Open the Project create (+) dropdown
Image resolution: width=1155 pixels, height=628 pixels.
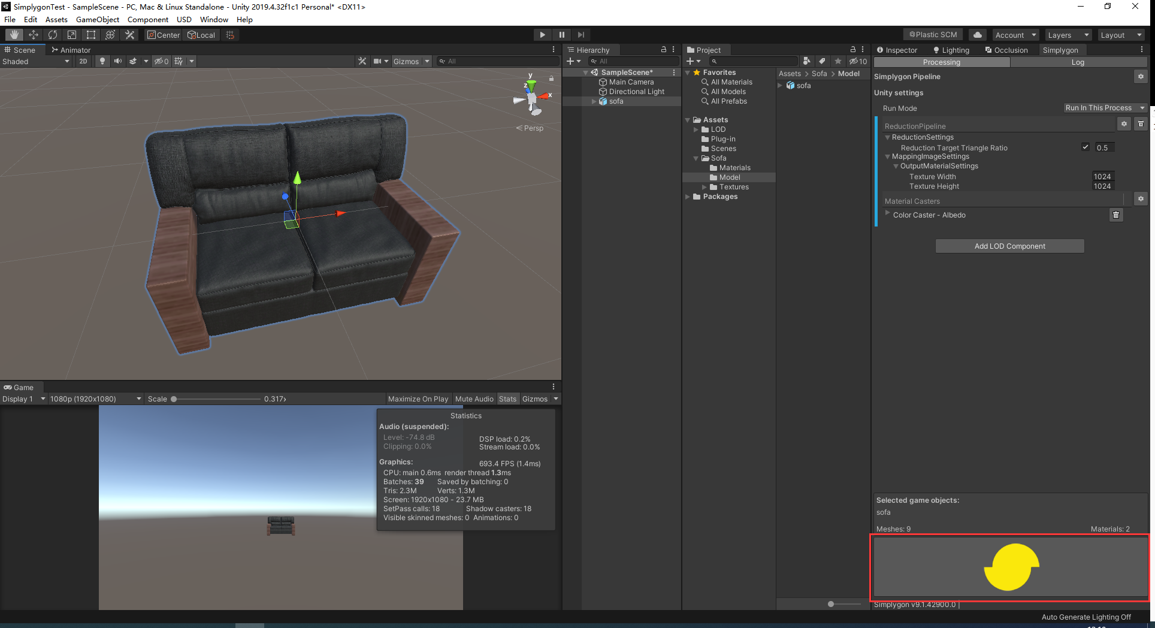coord(693,61)
